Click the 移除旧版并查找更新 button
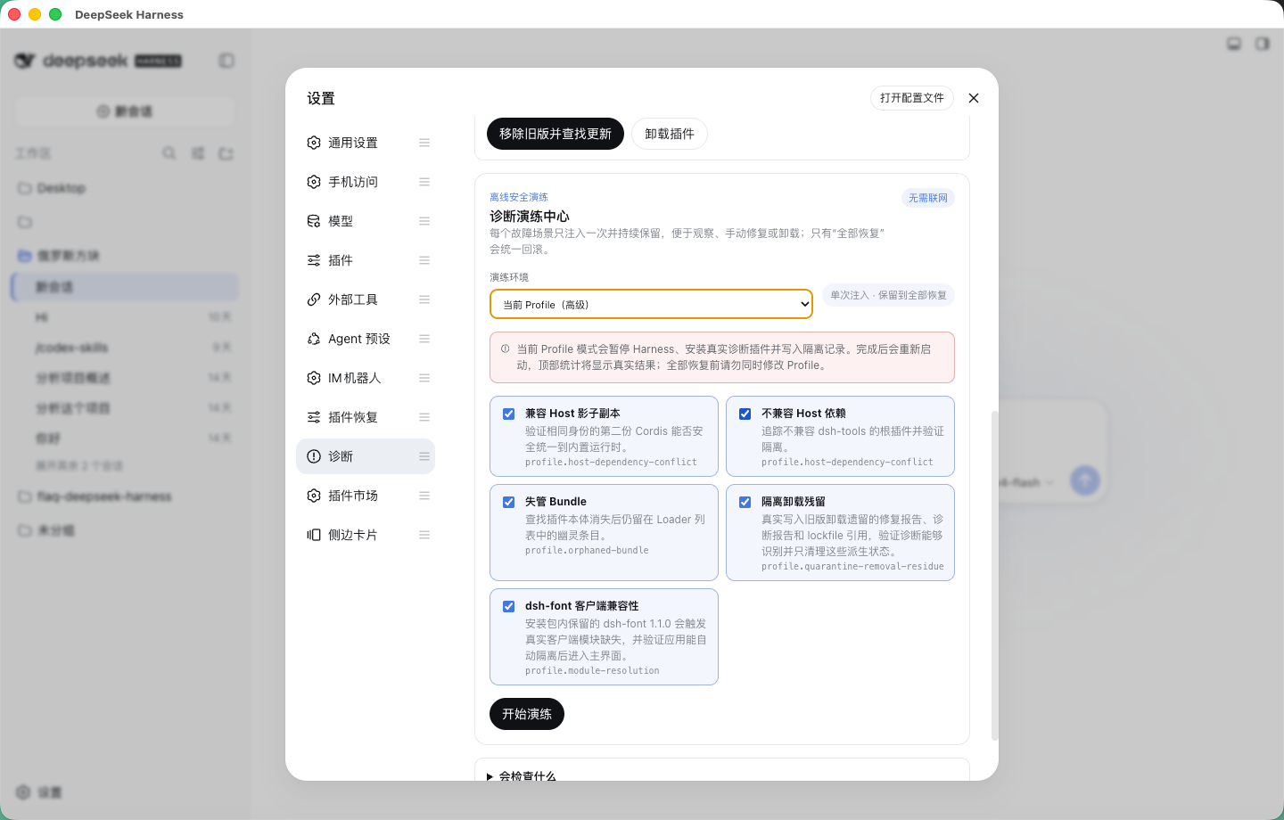Screen dimensions: 1284x820 [556, 134]
